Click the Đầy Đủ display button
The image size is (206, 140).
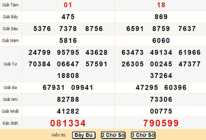coord(84,135)
